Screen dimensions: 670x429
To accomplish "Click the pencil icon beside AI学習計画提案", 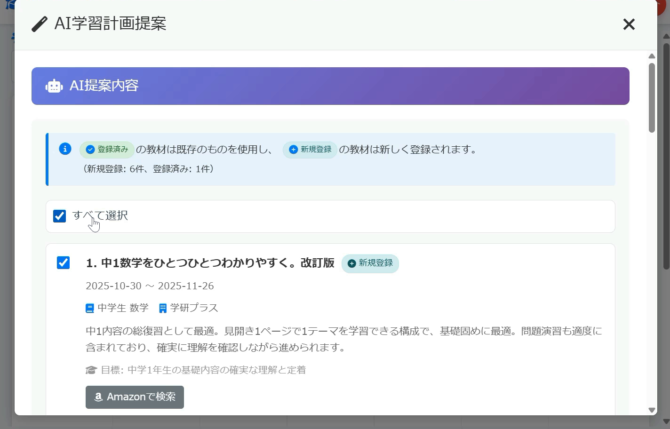I will (x=40, y=24).
